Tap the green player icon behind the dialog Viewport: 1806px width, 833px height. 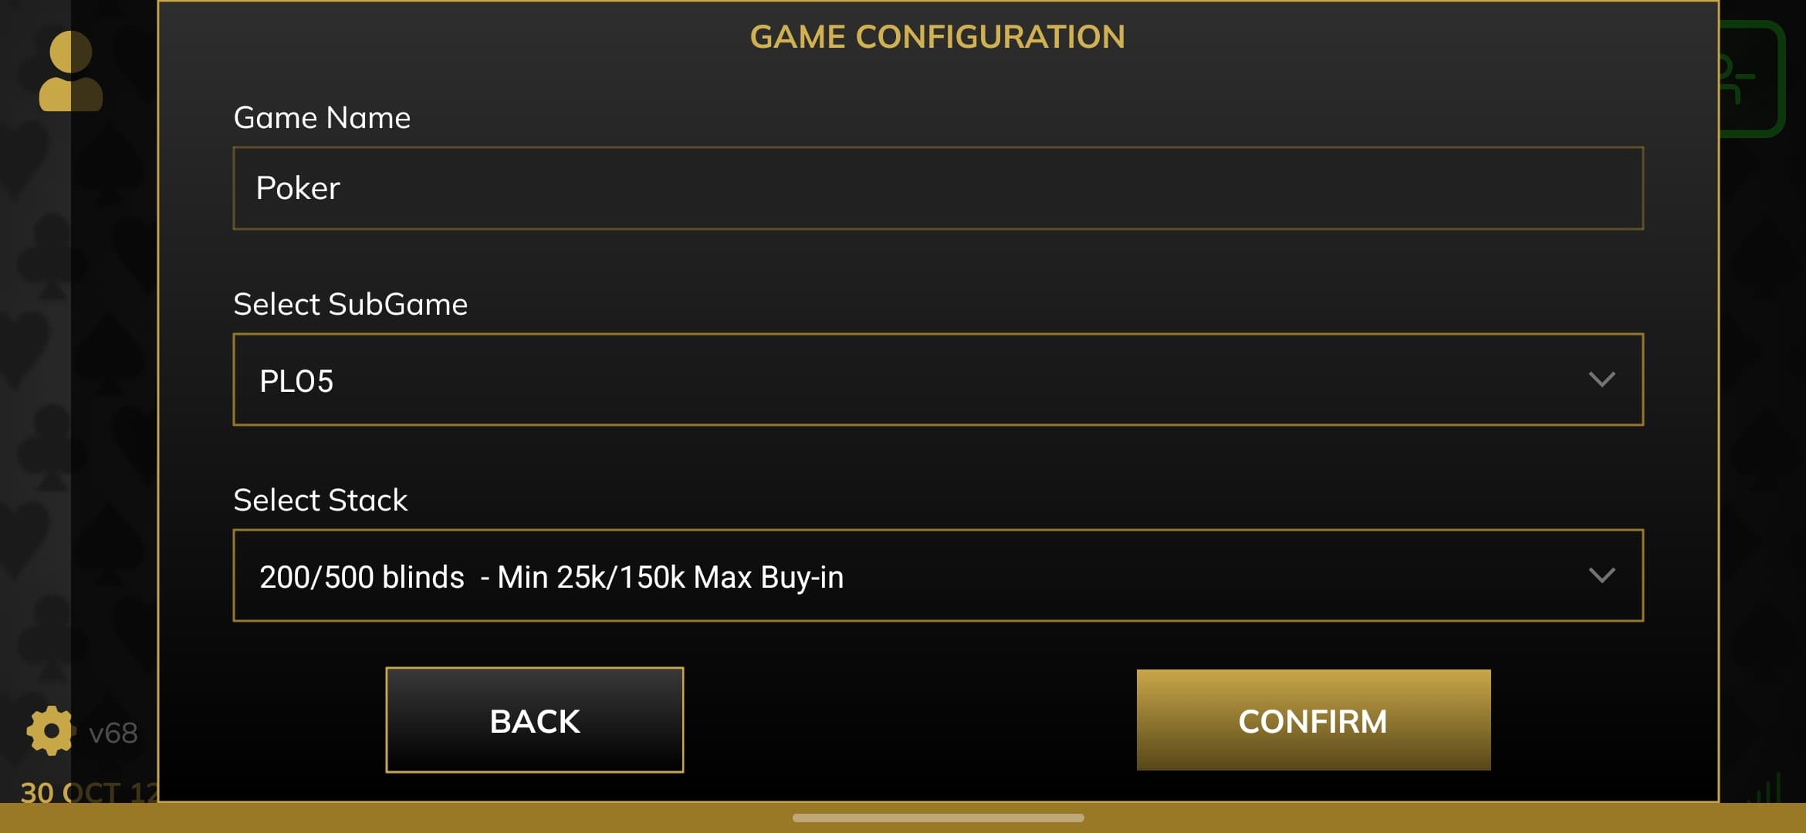[1751, 79]
